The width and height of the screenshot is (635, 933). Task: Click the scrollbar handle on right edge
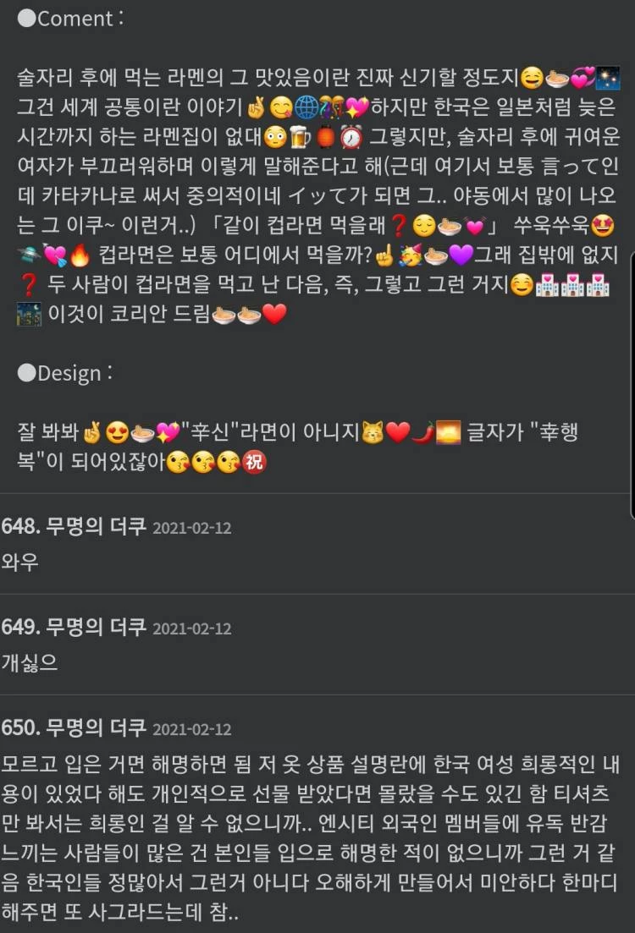[x=632, y=386]
